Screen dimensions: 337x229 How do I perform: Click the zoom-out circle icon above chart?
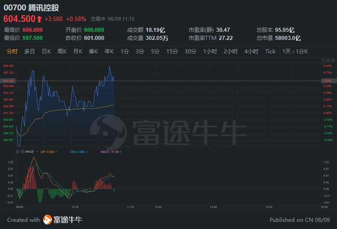click(x=328, y=60)
